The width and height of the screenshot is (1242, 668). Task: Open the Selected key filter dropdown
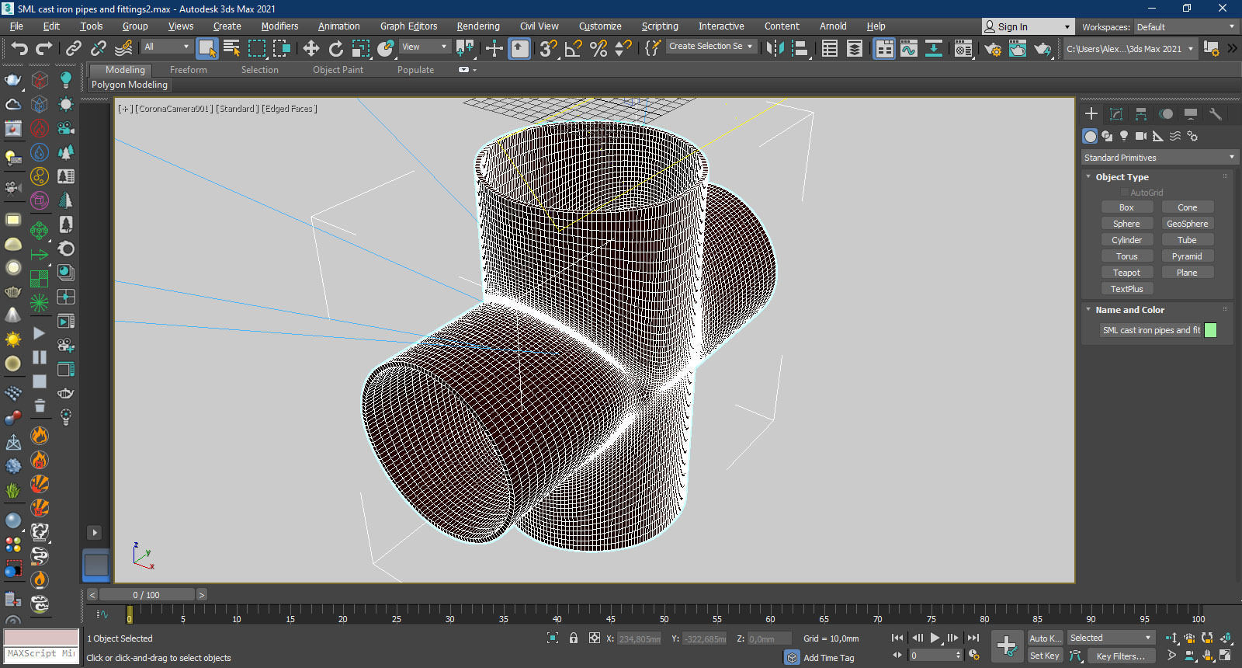tap(1111, 638)
